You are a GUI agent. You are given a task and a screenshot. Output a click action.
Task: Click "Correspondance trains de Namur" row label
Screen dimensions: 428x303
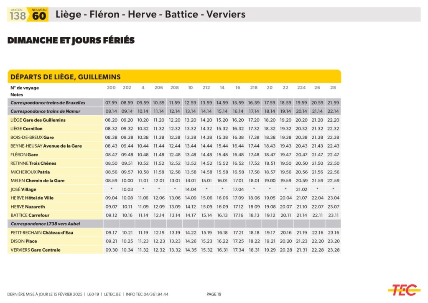[45, 111]
